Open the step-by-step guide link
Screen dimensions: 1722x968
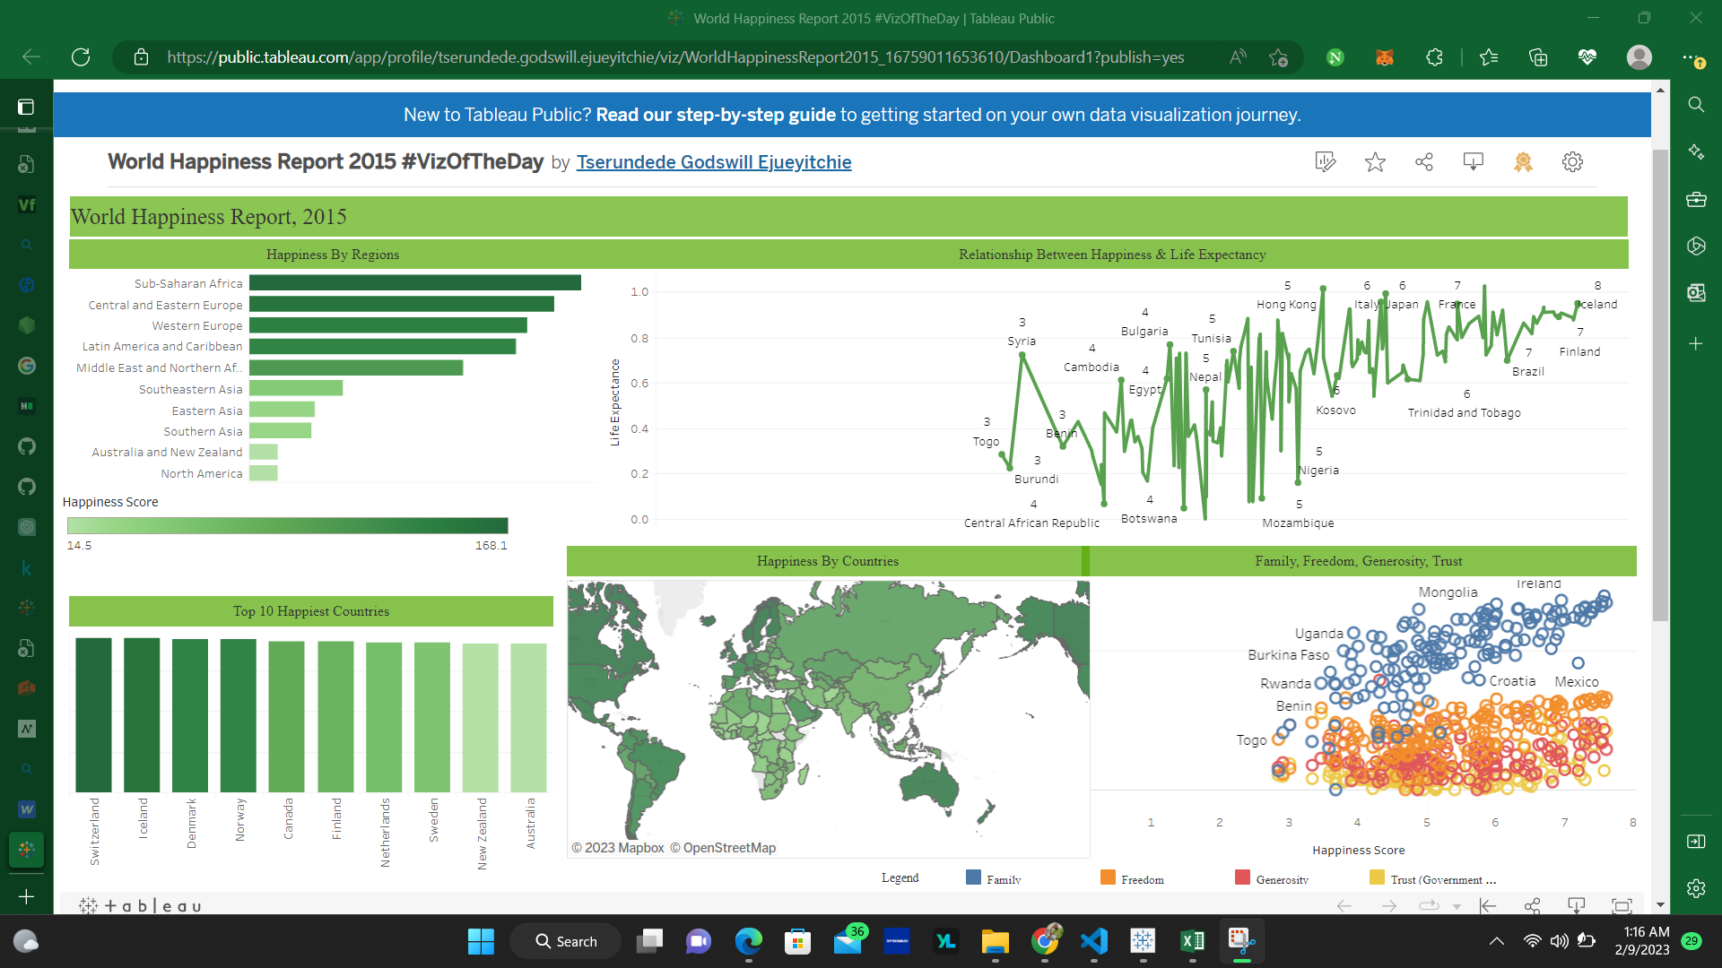pyautogui.click(x=717, y=115)
